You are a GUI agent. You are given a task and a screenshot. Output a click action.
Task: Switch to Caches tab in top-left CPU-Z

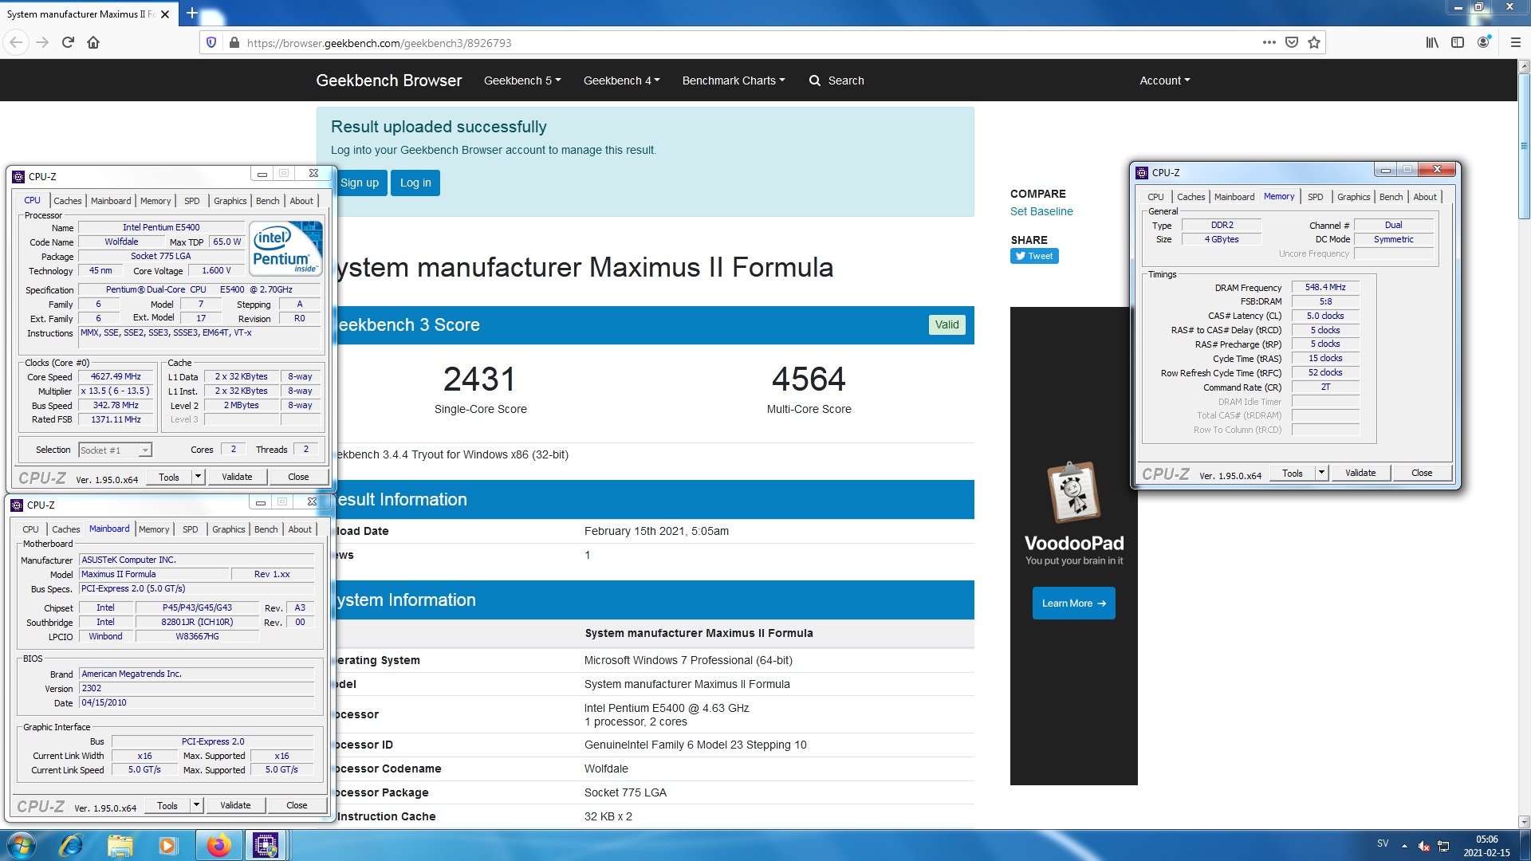(x=67, y=201)
